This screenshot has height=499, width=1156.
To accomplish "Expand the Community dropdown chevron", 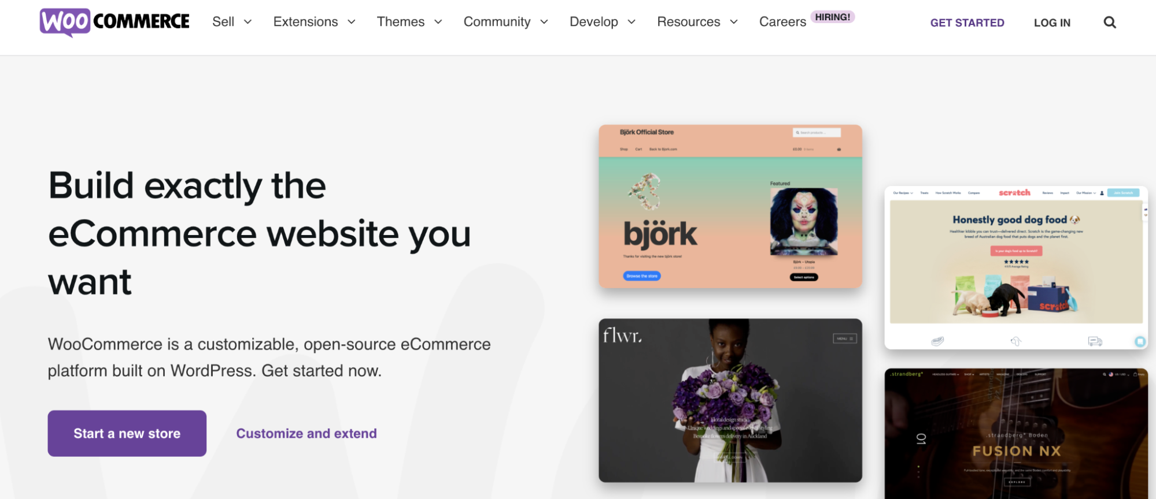I will tap(544, 22).
